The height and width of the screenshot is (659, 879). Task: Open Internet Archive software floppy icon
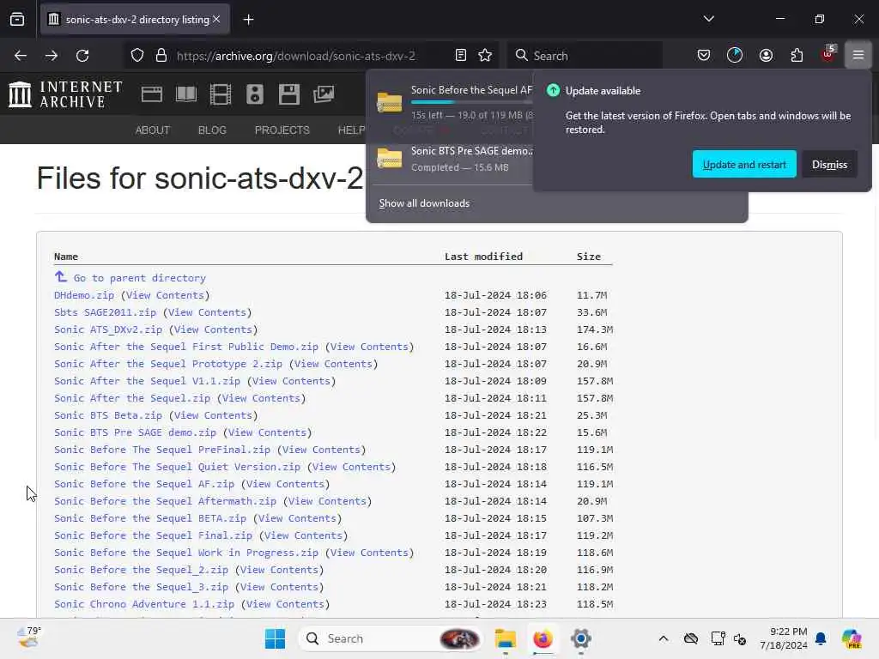click(289, 94)
